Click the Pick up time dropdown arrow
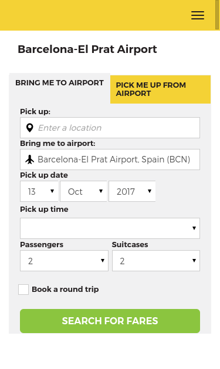Screen dimensions: 220x369 click(194, 228)
